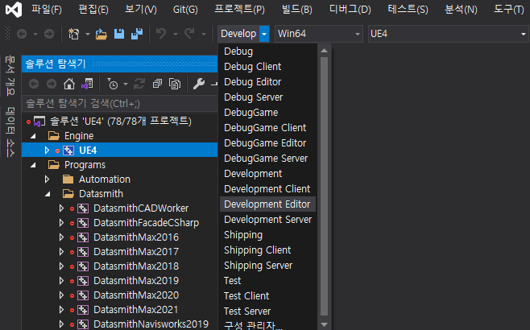Open the 보기(V) menu
Screen dimensions: 530x330
pos(141,9)
